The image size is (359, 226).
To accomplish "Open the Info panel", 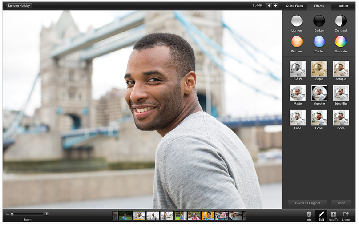I will pos(309,215).
